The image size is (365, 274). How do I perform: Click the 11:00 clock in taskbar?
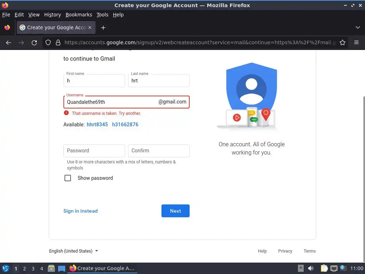(356, 268)
